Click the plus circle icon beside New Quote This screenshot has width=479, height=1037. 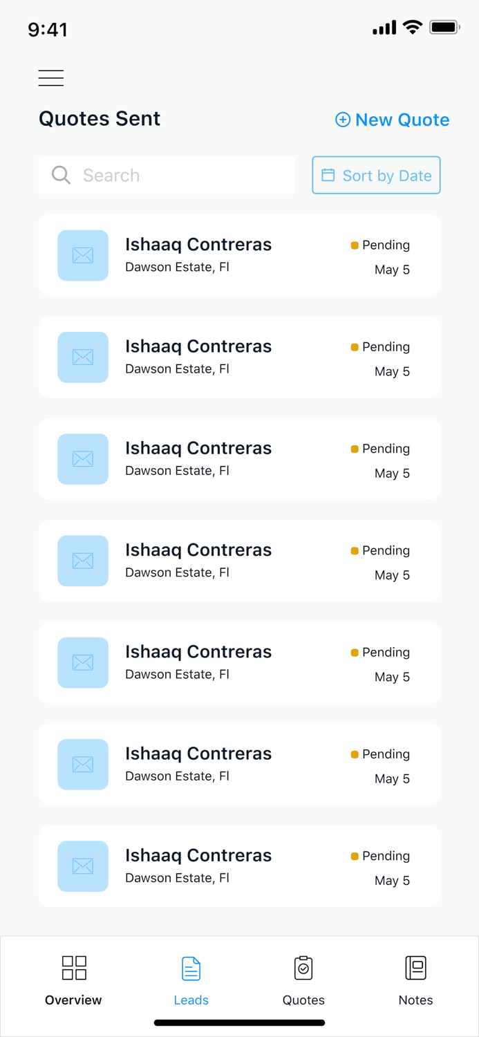click(343, 120)
